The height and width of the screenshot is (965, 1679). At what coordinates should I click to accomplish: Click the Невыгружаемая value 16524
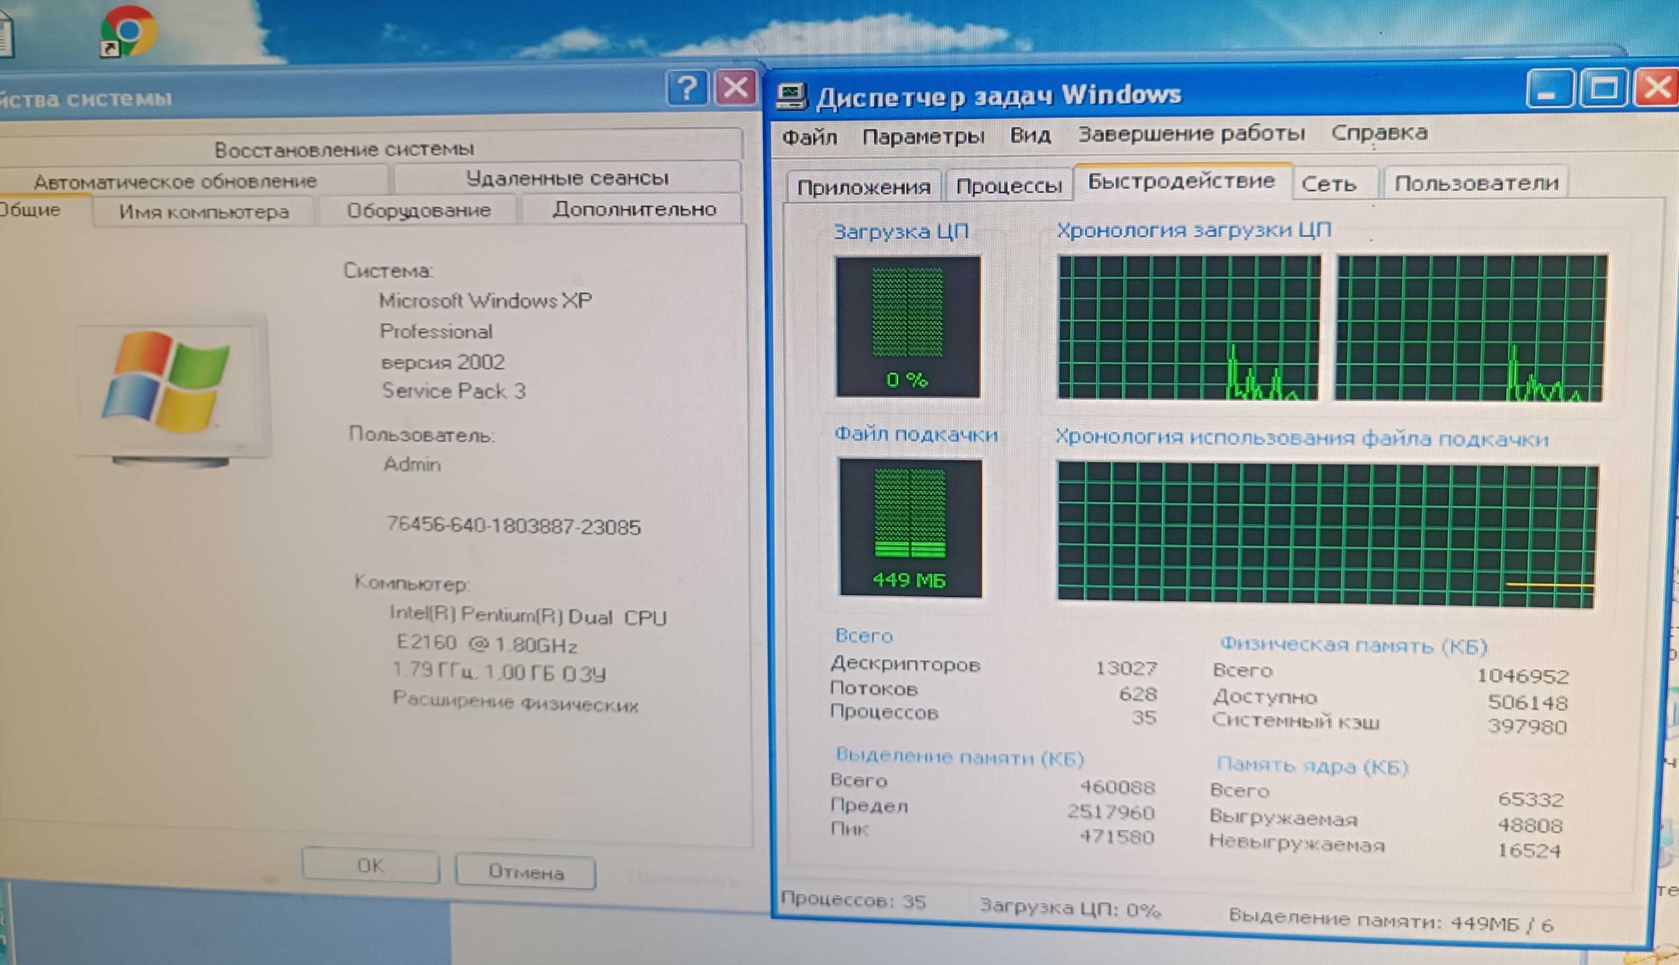(x=1529, y=850)
